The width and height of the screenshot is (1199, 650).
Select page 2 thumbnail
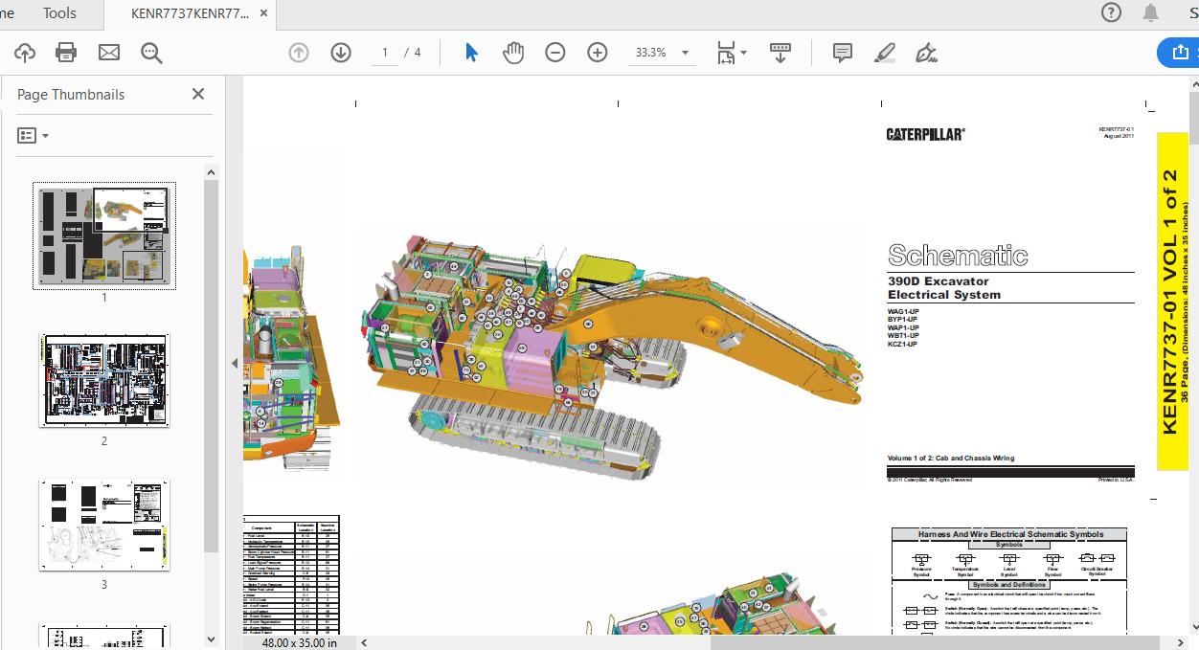[x=104, y=380]
